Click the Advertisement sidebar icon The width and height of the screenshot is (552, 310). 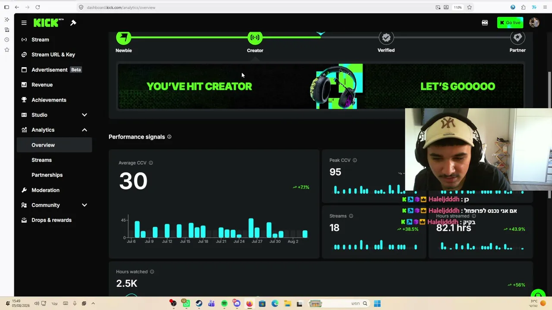coord(24,70)
